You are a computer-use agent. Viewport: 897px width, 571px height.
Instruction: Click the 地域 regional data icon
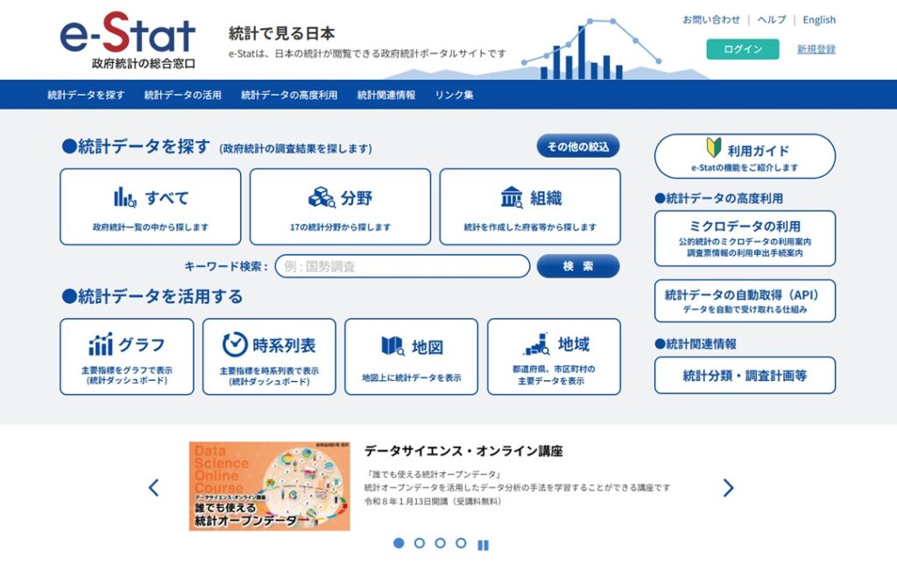(x=539, y=345)
